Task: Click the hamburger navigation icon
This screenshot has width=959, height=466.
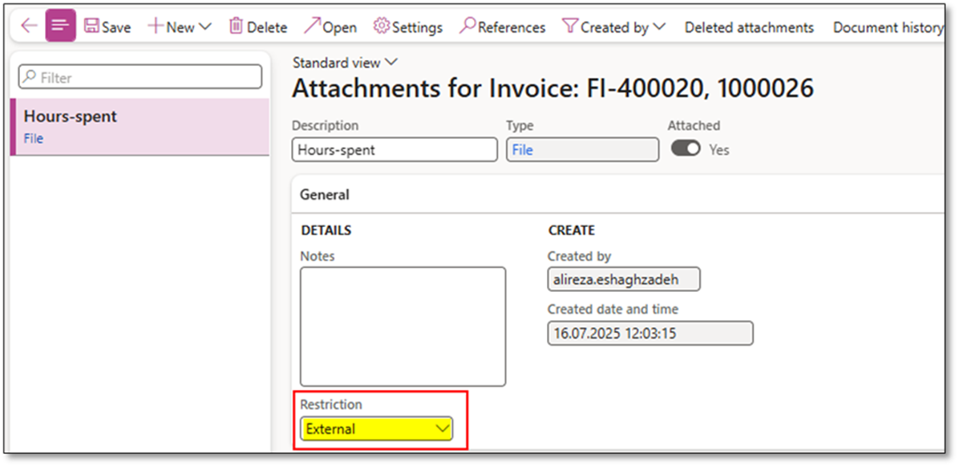Action: (x=60, y=25)
